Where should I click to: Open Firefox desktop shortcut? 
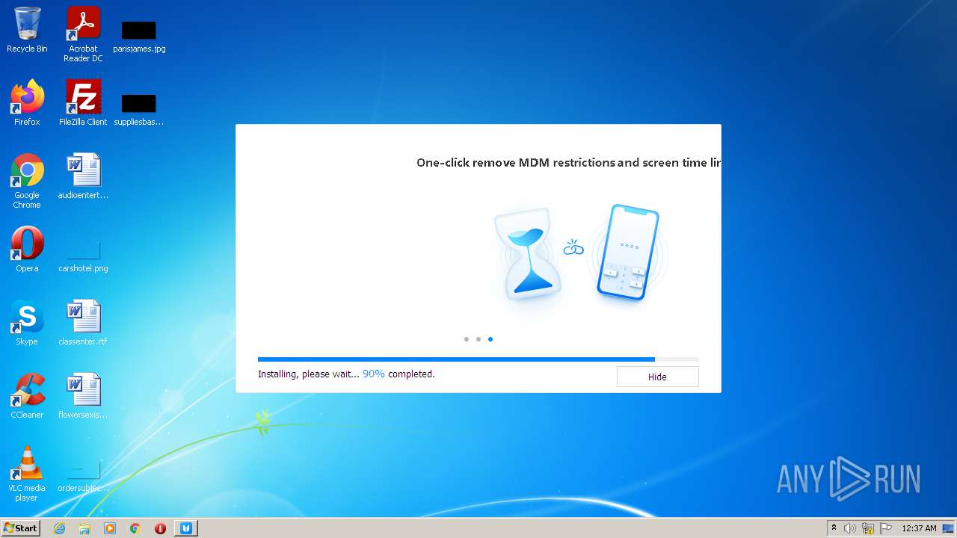point(27,103)
